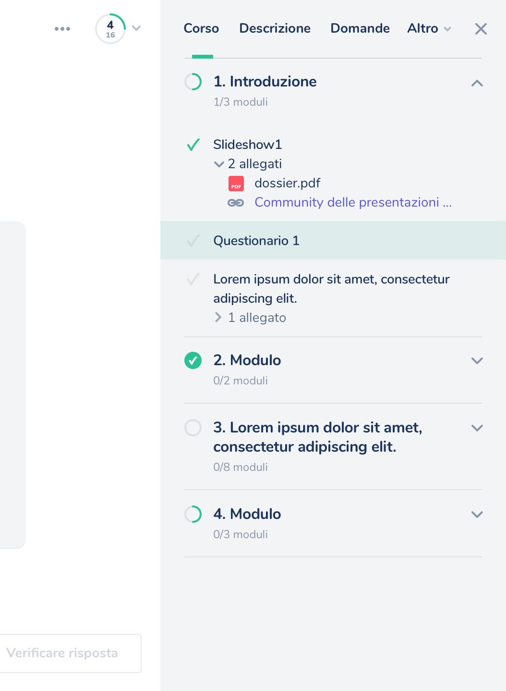The height and width of the screenshot is (691, 506).
Task: Click the link chain icon
Action: tap(236, 203)
